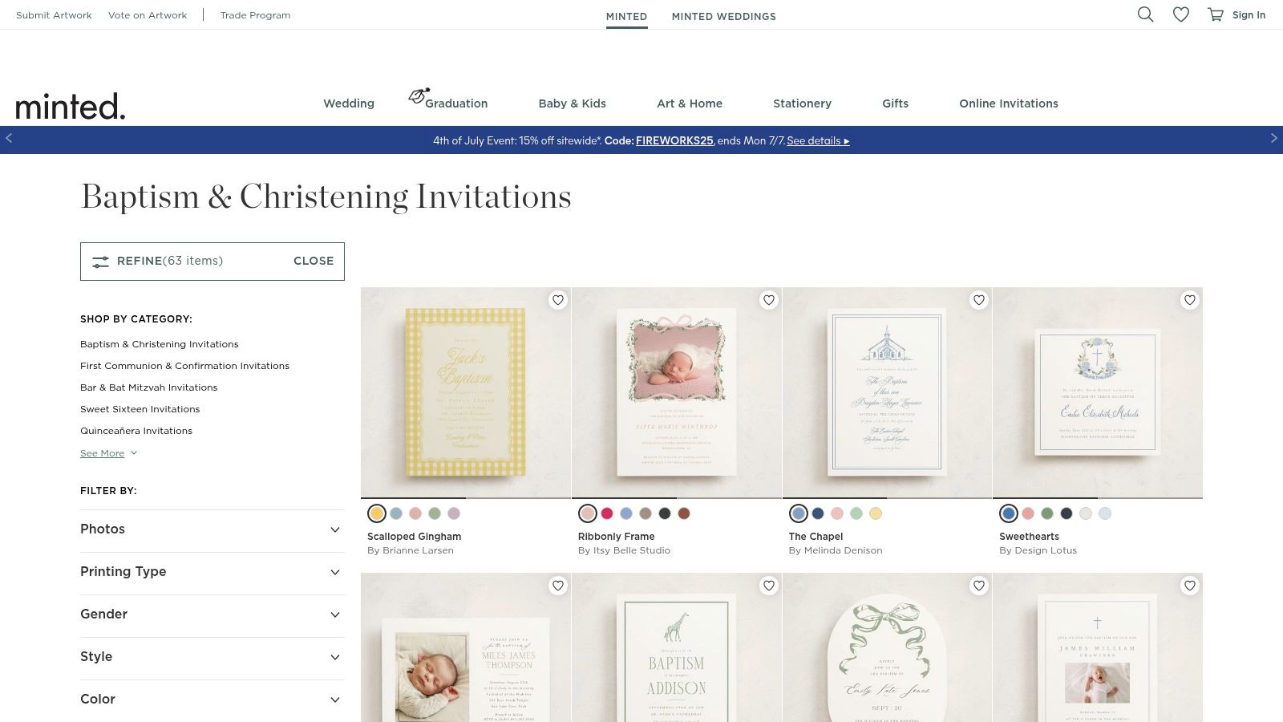The width and height of the screenshot is (1283, 722).
Task: Choose green swatch for Scalloped Gingham
Action: click(x=435, y=513)
